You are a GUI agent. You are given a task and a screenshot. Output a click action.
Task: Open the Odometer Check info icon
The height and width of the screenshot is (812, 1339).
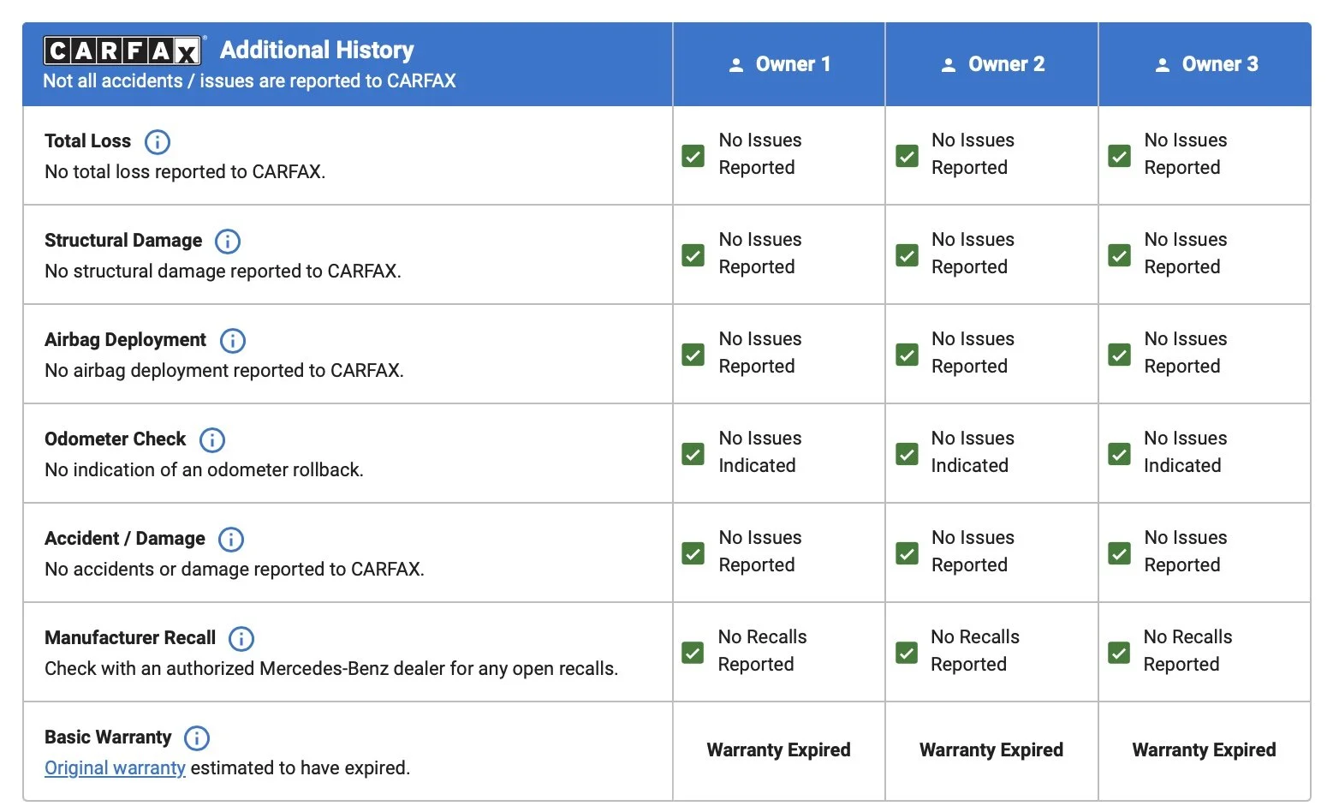tap(212, 439)
